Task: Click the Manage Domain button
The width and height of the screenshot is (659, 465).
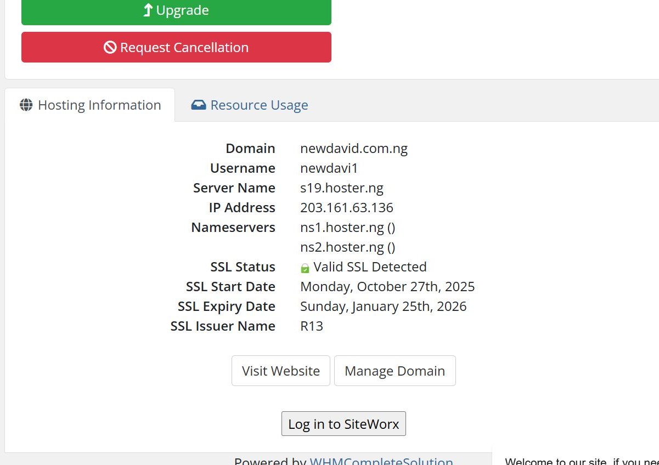Action: (395, 371)
